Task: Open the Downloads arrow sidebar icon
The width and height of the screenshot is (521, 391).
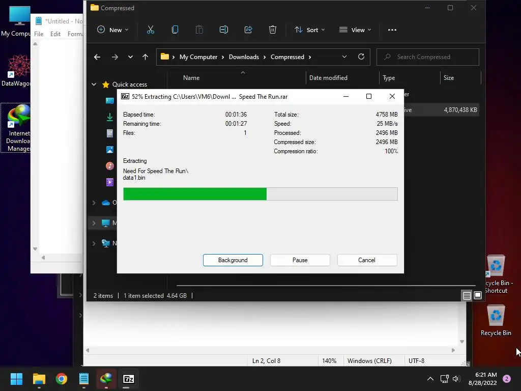Action: click(x=110, y=117)
